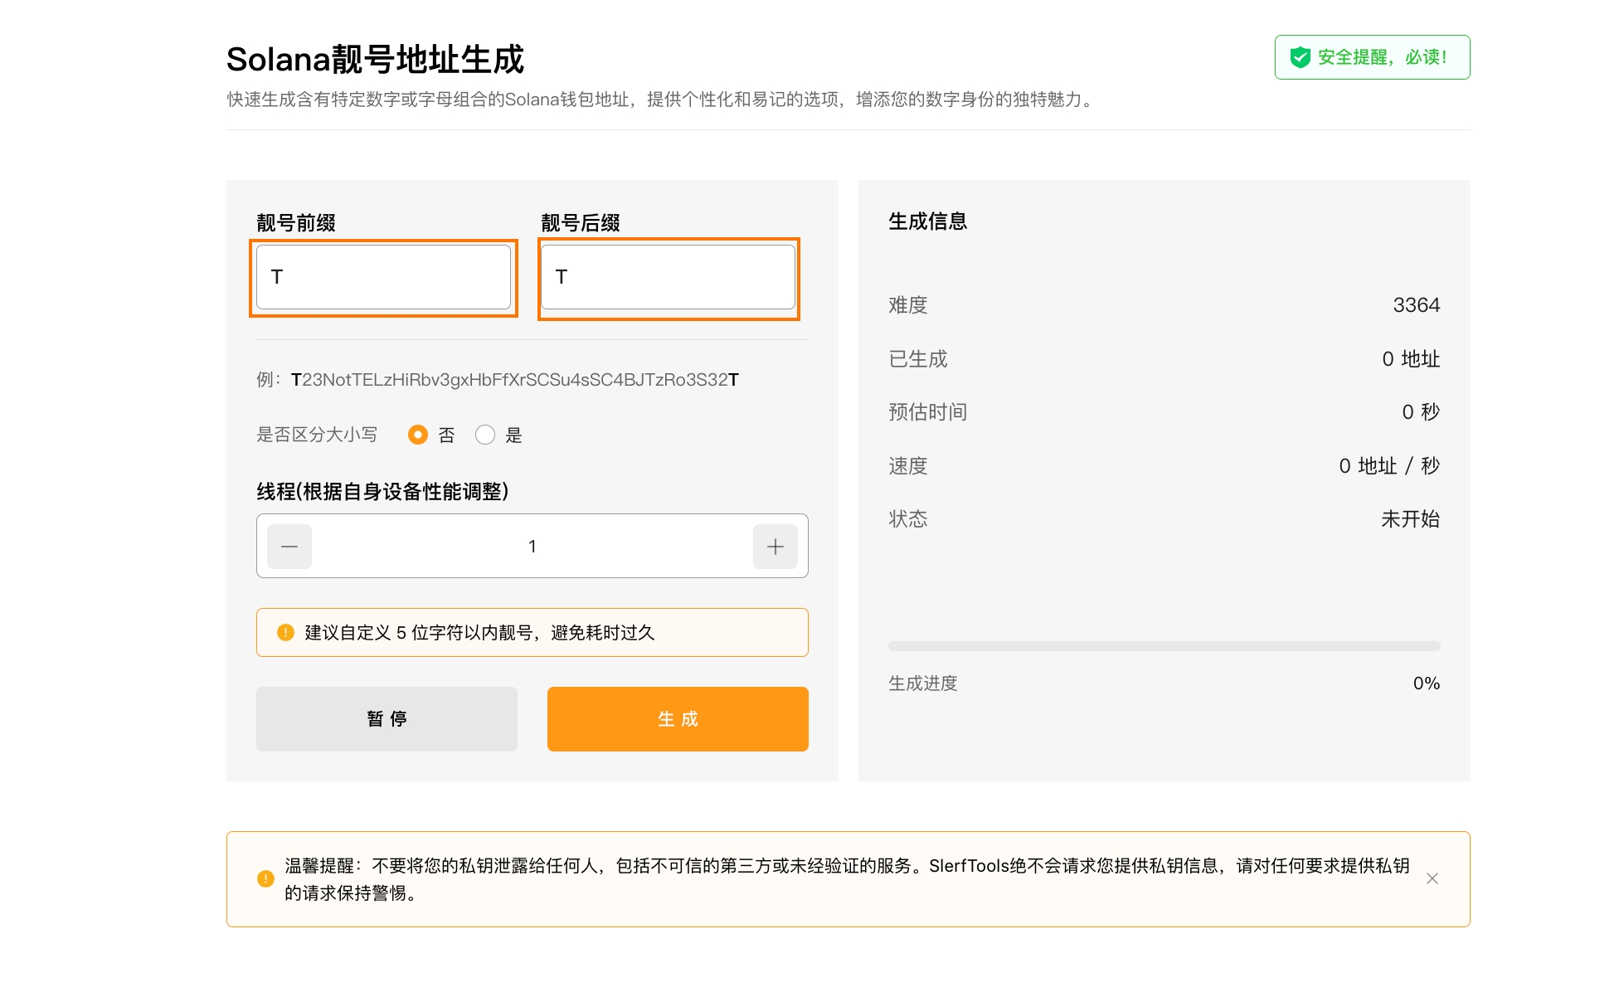Select 是 for case sensitivity
Image resolution: width=1624 pixels, height=997 pixels.
click(485, 435)
